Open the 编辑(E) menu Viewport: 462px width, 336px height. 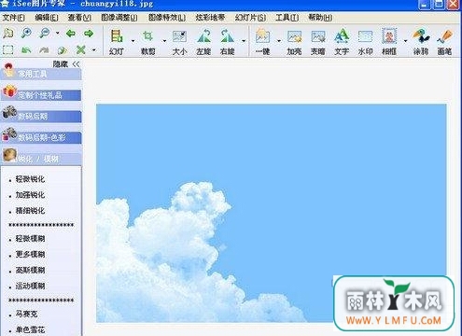click(x=47, y=18)
